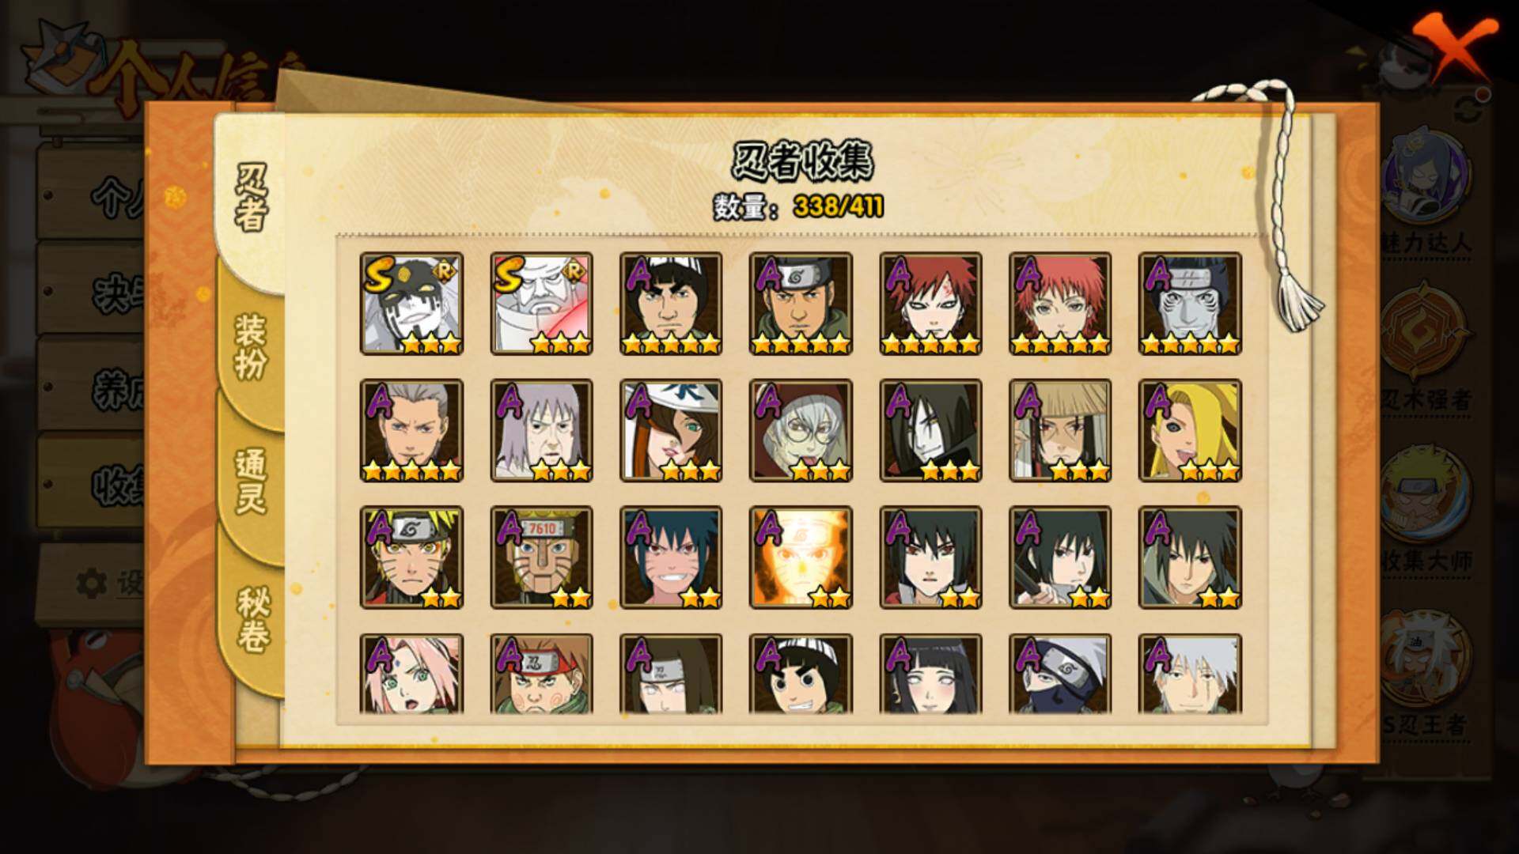Select the masked Kakashi portrait
The height and width of the screenshot is (854, 1519).
1060,674
